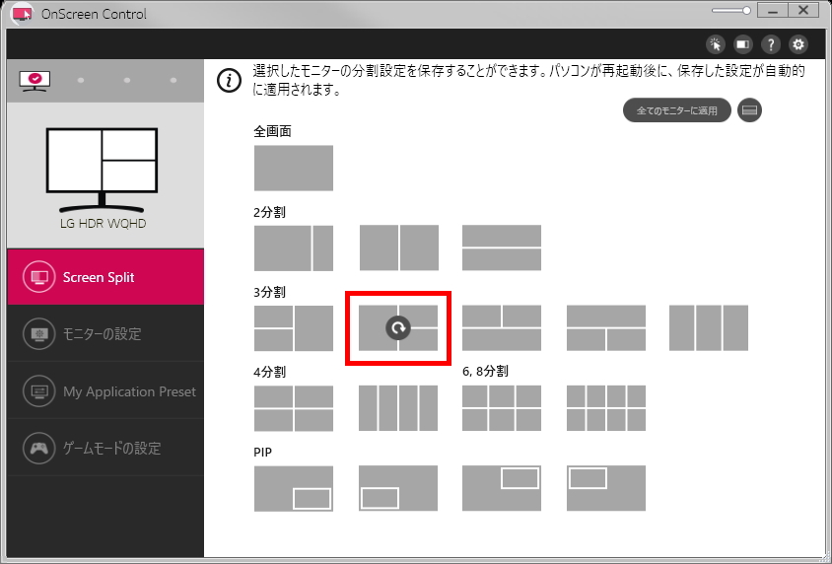Click the display toggle icon in top toolbar
The width and height of the screenshot is (832, 564).
[743, 44]
